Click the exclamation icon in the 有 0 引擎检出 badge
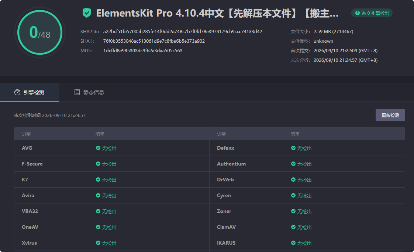 click(358, 13)
